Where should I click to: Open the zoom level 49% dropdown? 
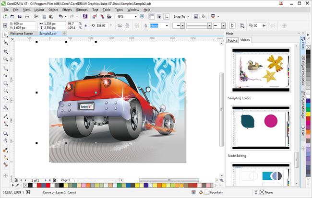tap(135, 16)
